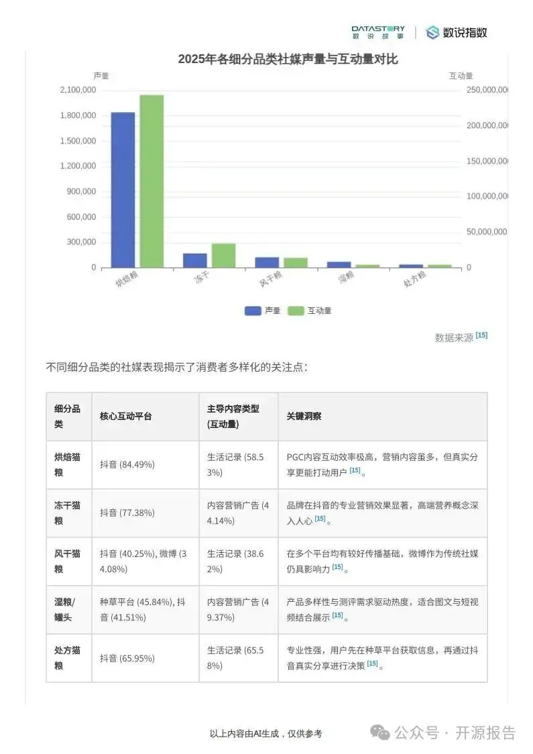The width and height of the screenshot is (533, 754).
Task: Select the blue 声量 bar for 冻干
Action: pyautogui.click(x=195, y=260)
